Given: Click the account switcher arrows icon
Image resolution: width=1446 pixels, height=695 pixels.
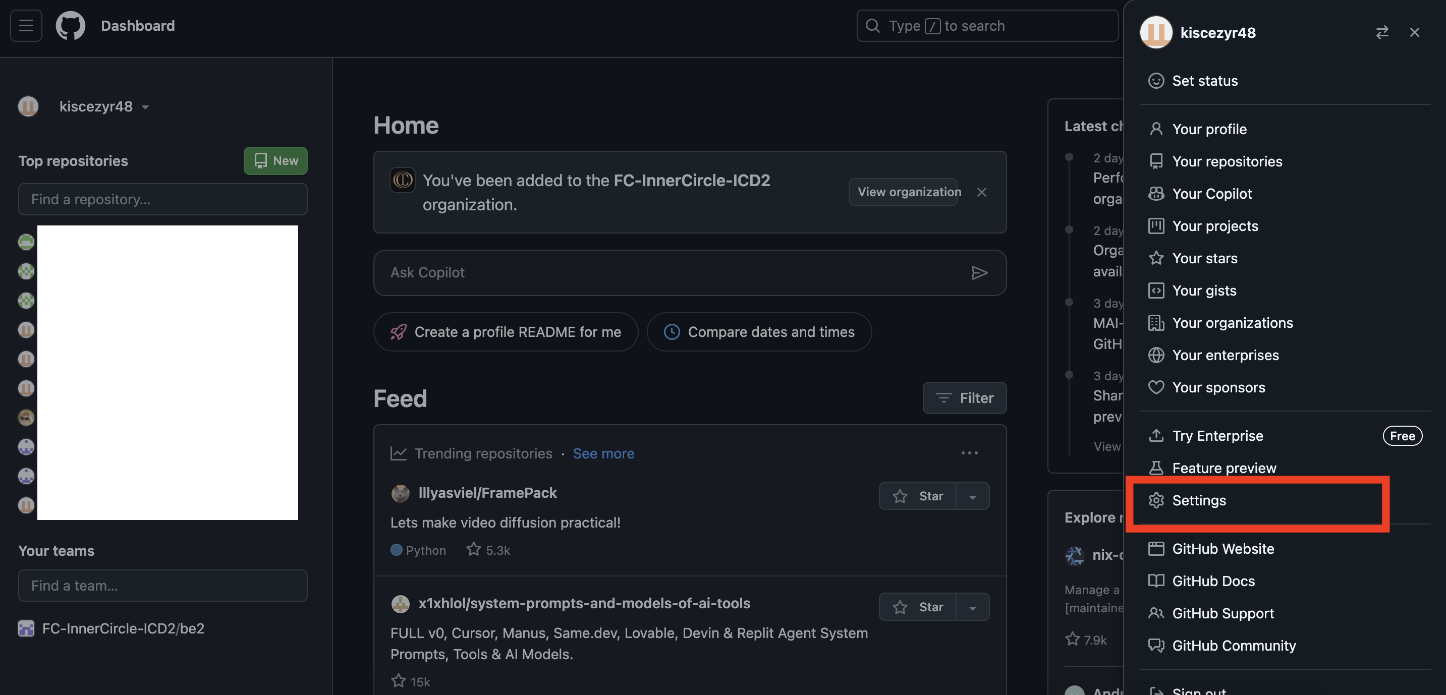Looking at the screenshot, I should (1382, 33).
